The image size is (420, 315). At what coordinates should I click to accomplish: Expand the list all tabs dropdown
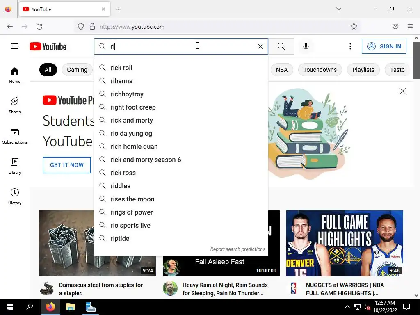click(x=338, y=9)
